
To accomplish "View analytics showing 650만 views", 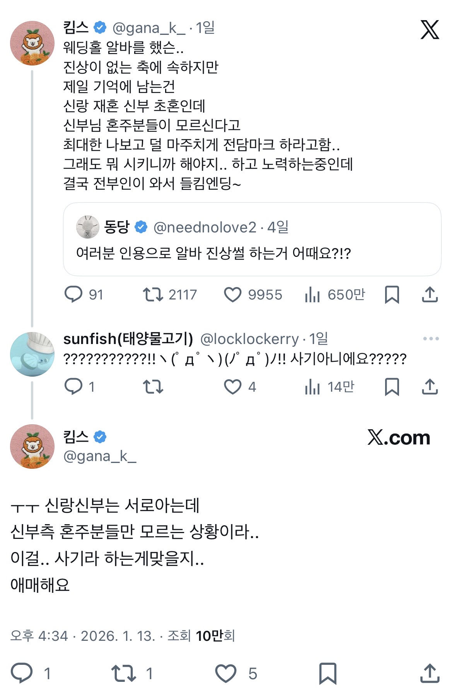I will click(x=312, y=294).
